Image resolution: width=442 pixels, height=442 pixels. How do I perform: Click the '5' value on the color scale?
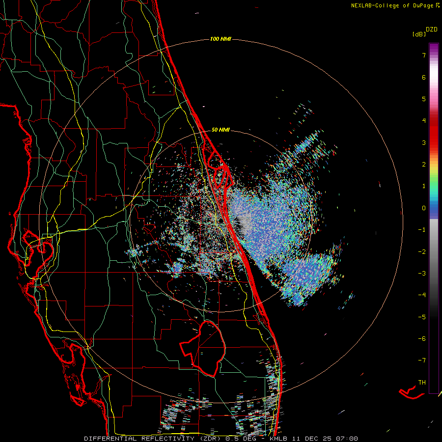(424, 99)
